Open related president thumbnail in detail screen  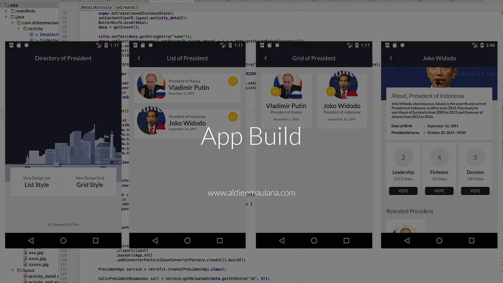405,226
